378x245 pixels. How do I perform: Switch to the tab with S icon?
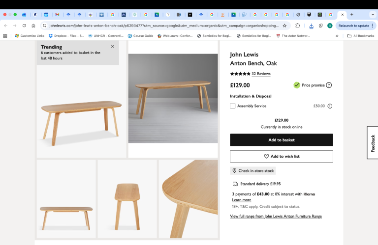(35, 15)
